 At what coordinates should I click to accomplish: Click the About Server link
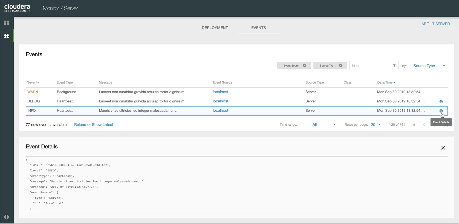(435, 24)
